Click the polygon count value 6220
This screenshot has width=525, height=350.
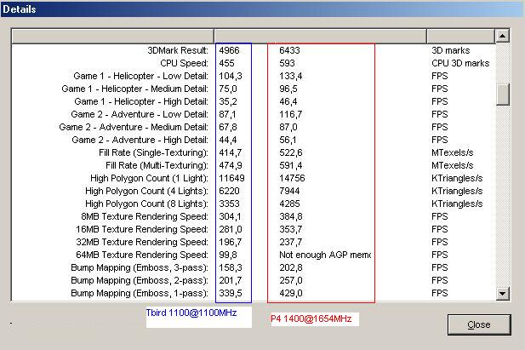coord(230,191)
